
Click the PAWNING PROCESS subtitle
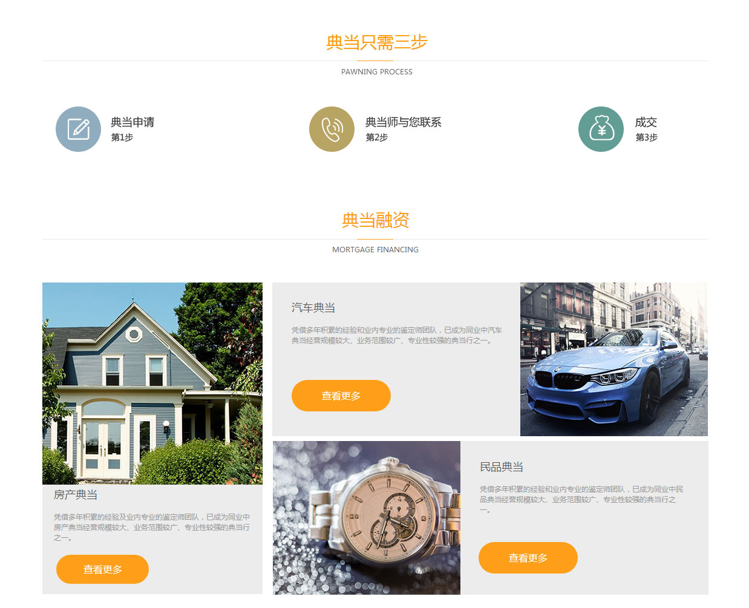click(376, 72)
